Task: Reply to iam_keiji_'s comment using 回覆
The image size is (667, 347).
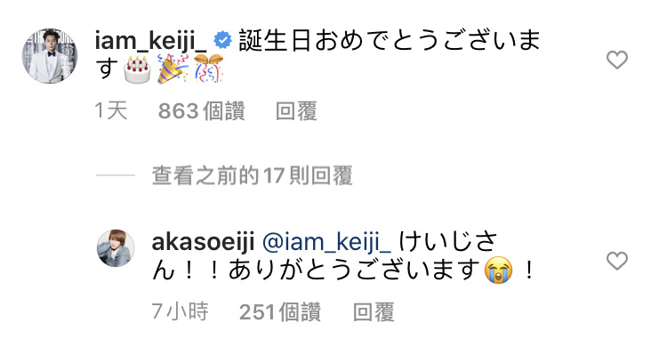Action: (x=296, y=111)
